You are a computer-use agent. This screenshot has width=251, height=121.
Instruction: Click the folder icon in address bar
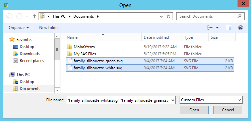[x=43, y=16]
